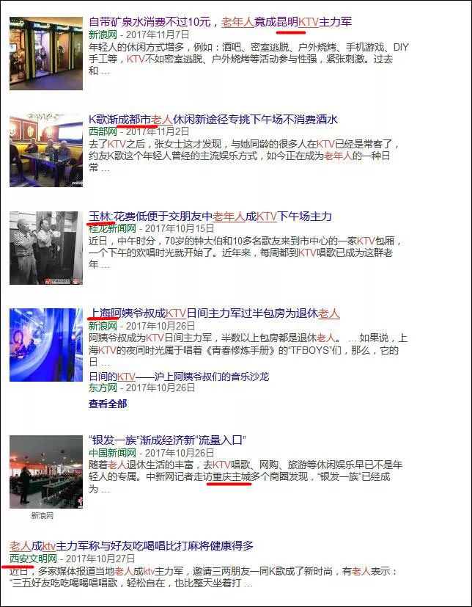Image resolution: width=472 pixels, height=607 pixels.
Task: Visit the 桂龙新闻网 source under 玉林 headline
Action: tap(112, 229)
